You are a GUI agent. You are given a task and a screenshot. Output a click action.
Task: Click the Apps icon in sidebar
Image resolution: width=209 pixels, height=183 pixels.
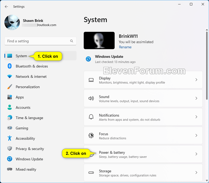[9, 97]
